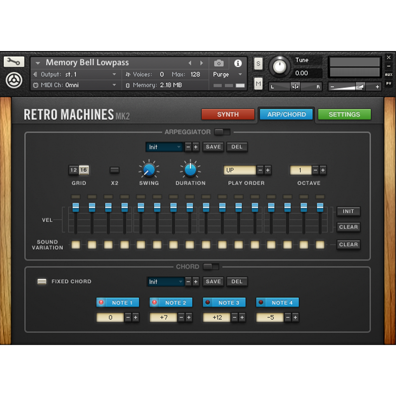This screenshot has width=396, height=396.
Task: Click the Native Instruments circular logo icon
Action: 14,80
